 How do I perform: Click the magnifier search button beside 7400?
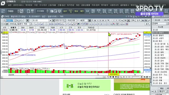(22, 11)
